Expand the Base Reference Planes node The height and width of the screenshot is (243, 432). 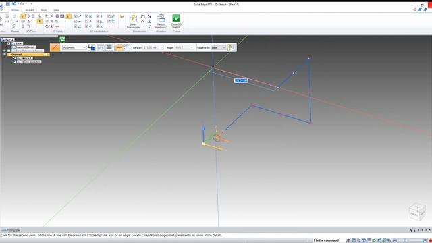(5, 51)
